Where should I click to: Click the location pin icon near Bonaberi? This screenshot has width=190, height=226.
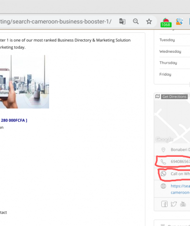coord(163,150)
